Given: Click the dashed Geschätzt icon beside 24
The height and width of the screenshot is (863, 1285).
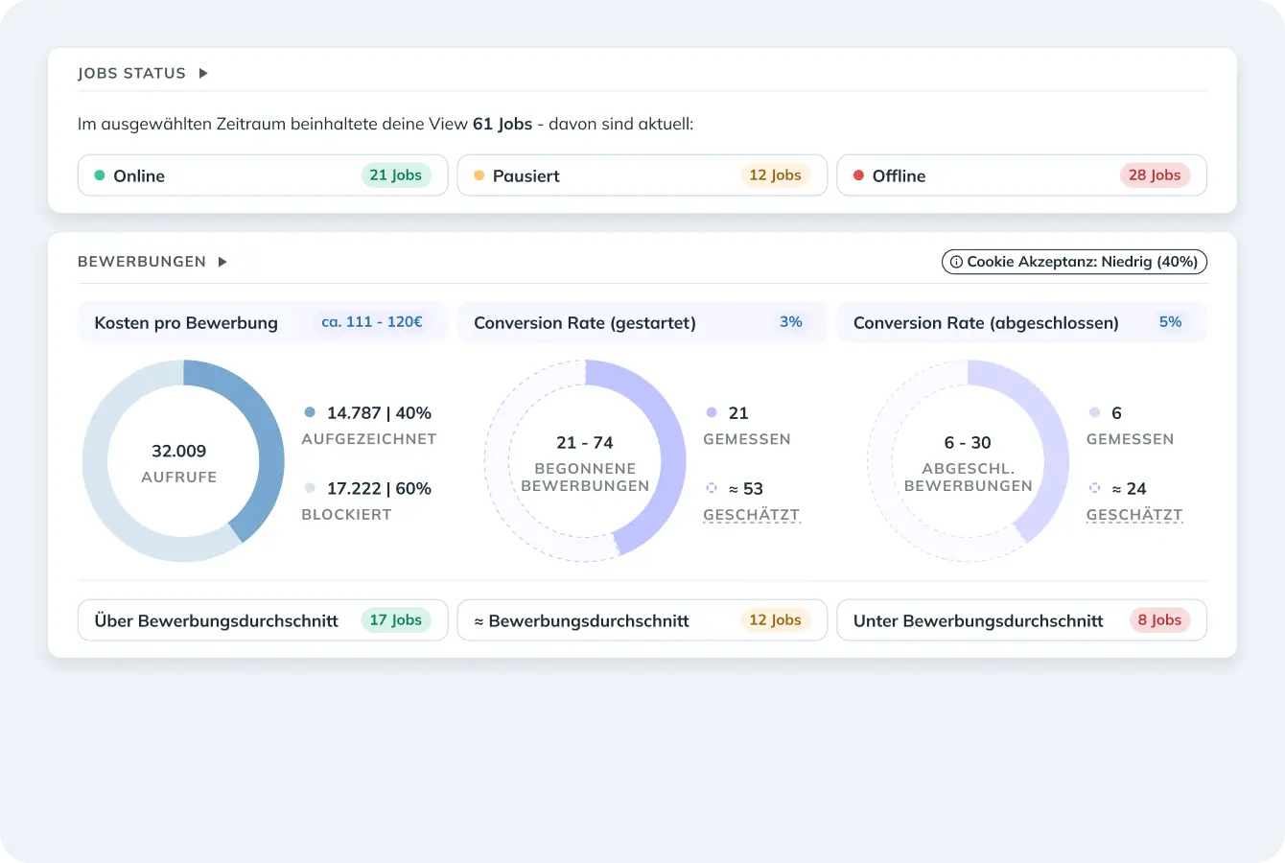Looking at the screenshot, I should [x=1094, y=488].
